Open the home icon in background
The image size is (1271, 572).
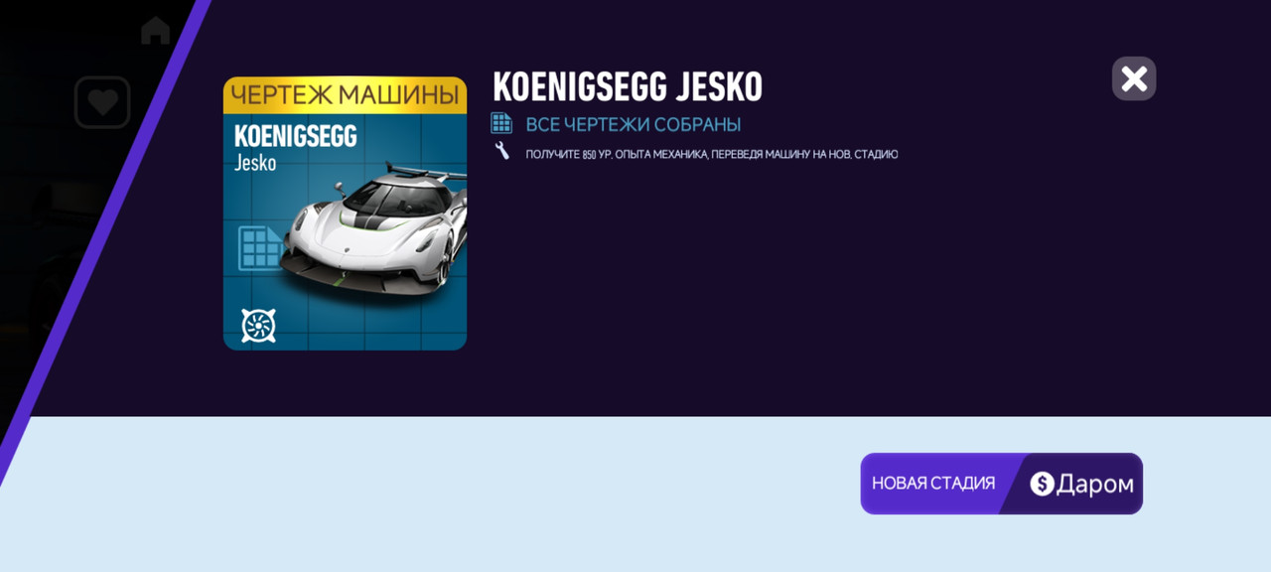point(155,31)
